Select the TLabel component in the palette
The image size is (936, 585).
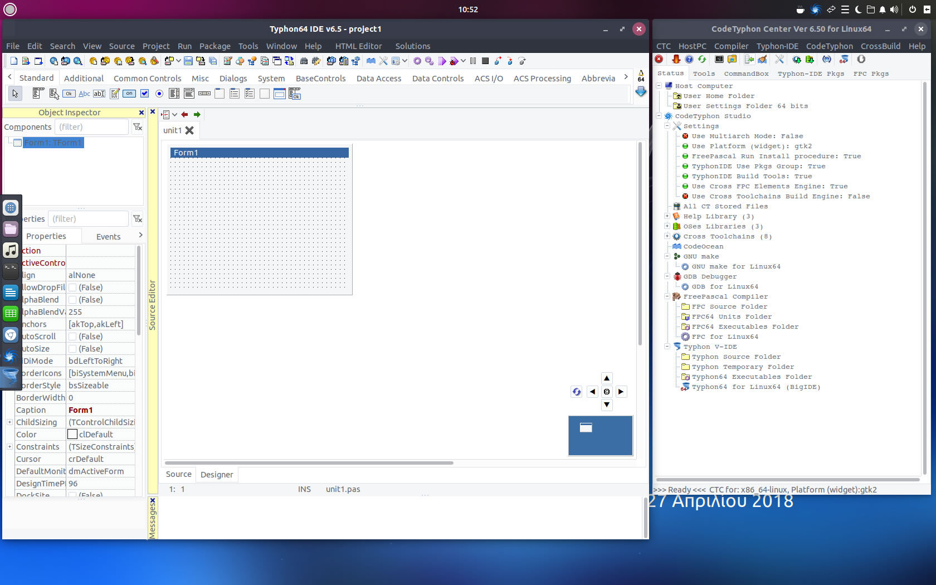[84, 94]
